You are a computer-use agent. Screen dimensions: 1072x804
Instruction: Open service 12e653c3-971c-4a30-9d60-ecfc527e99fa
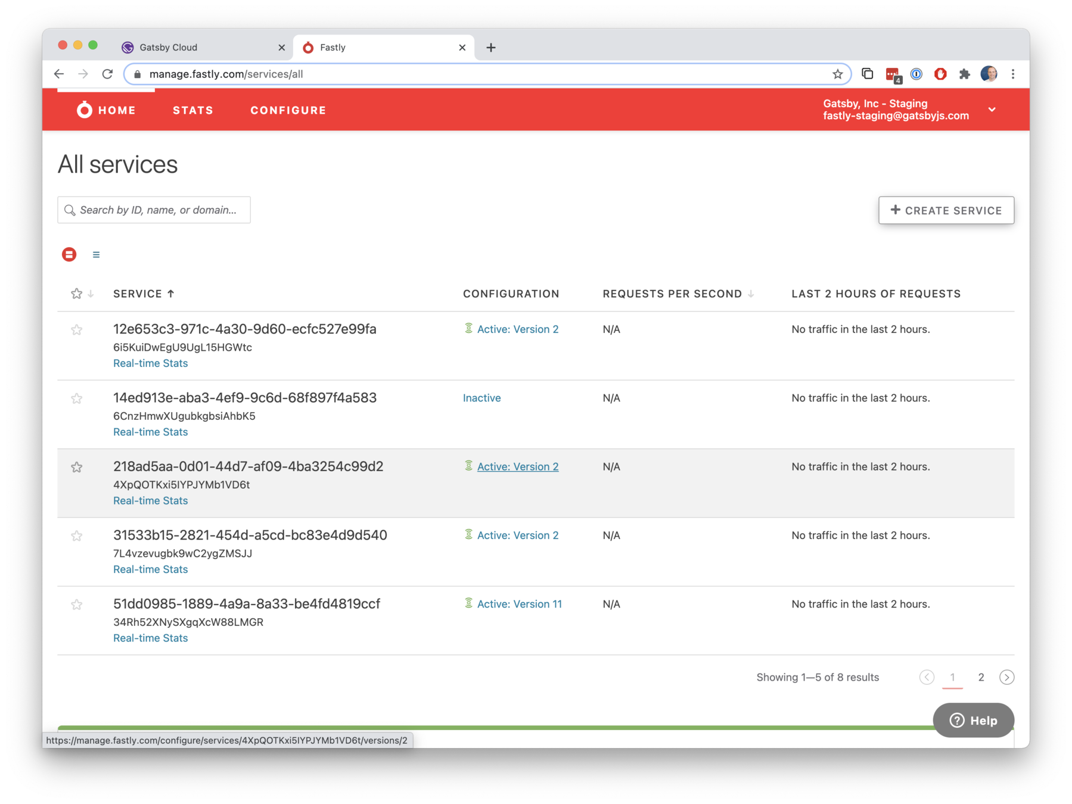[245, 329]
